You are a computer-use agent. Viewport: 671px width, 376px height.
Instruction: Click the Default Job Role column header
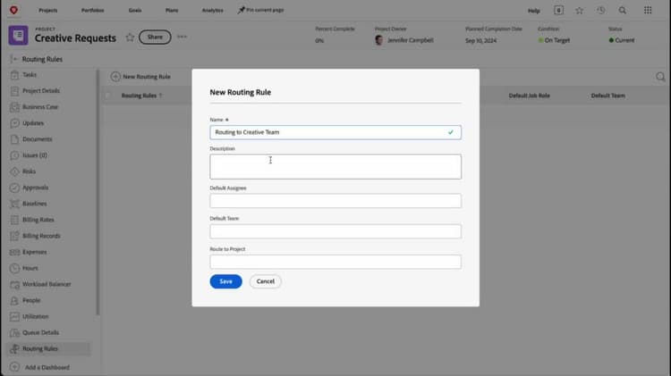[x=529, y=96]
